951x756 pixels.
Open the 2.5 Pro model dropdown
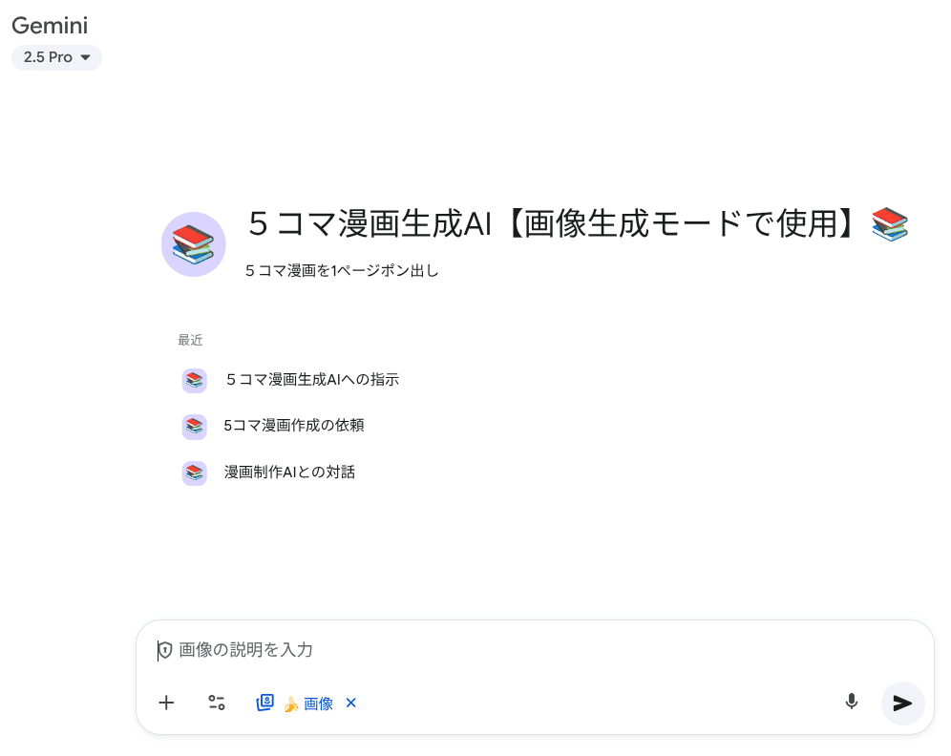click(56, 57)
